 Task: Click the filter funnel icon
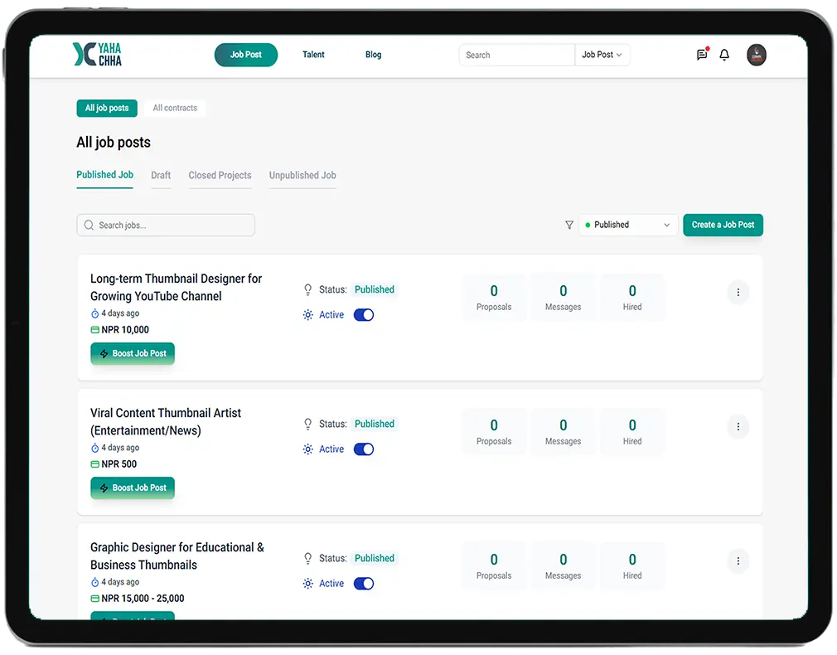[568, 225]
